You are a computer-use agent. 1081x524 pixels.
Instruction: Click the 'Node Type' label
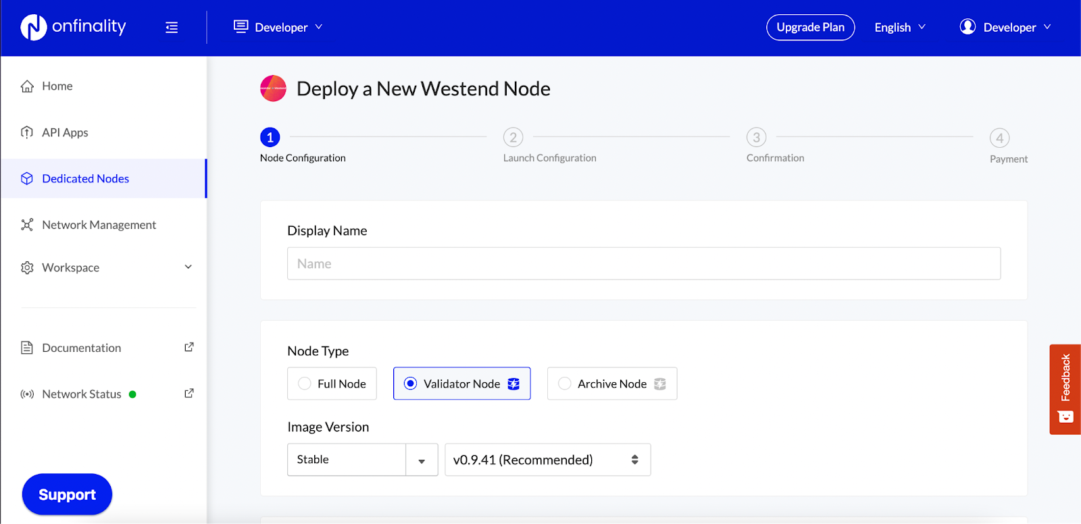click(x=318, y=351)
